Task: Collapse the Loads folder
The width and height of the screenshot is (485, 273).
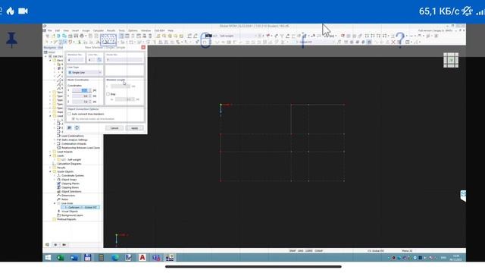Action: point(51,155)
